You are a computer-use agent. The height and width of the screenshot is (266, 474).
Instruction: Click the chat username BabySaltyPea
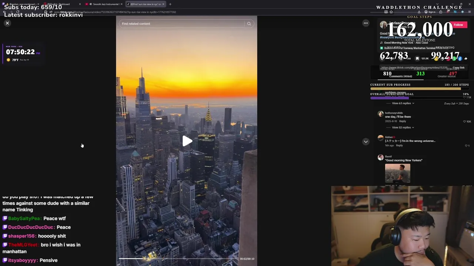24,218
